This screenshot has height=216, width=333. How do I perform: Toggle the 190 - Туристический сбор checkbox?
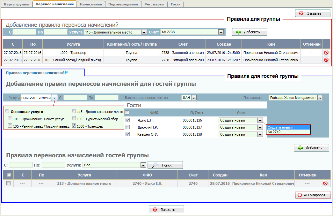74,119
